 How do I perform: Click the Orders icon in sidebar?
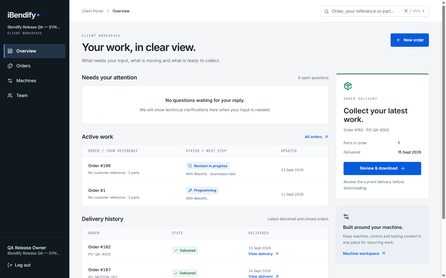point(10,66)
